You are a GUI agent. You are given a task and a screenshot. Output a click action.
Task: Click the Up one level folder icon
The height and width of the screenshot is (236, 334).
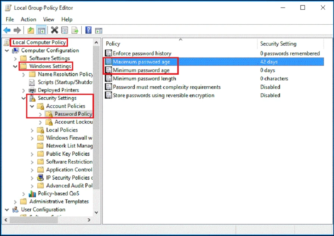31,30
